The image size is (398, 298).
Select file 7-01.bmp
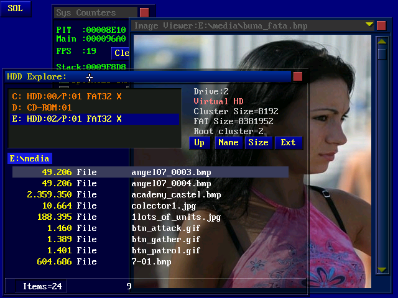150,261
